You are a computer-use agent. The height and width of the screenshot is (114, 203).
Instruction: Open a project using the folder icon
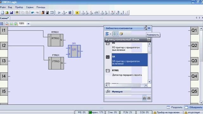pos(7,13)
